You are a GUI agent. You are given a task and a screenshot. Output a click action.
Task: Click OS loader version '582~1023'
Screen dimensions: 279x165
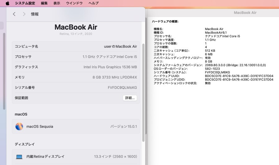pos(212,69)
